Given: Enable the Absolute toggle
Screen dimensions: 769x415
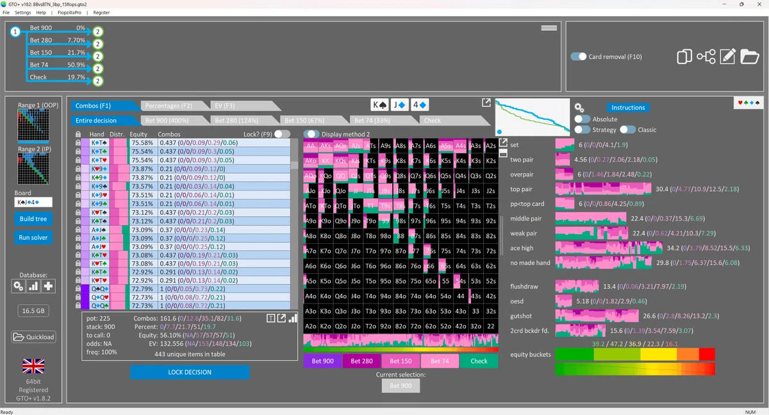Looking at the screenshot, I should point(582,119).
